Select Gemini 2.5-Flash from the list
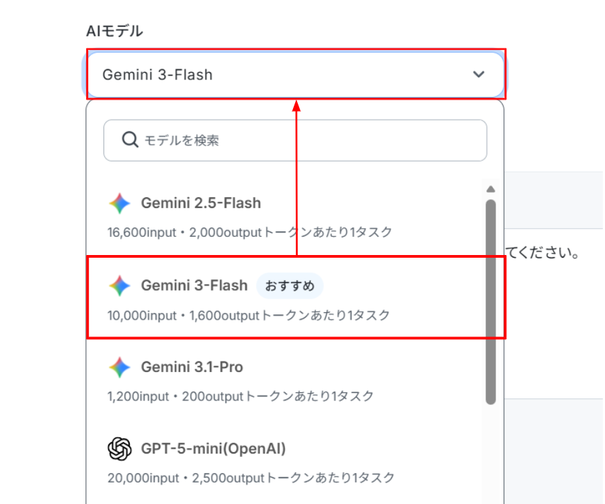 (x=285, y=216)
